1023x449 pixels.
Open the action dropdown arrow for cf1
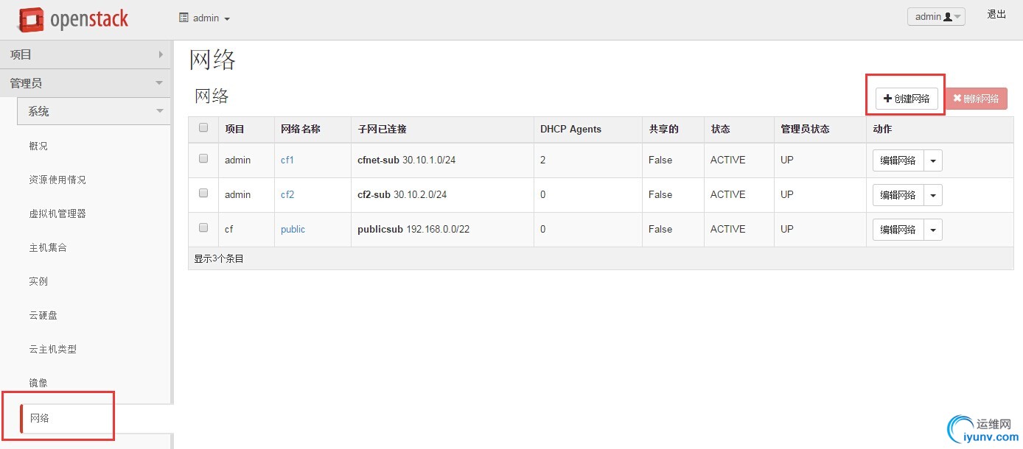click(933, 160)
